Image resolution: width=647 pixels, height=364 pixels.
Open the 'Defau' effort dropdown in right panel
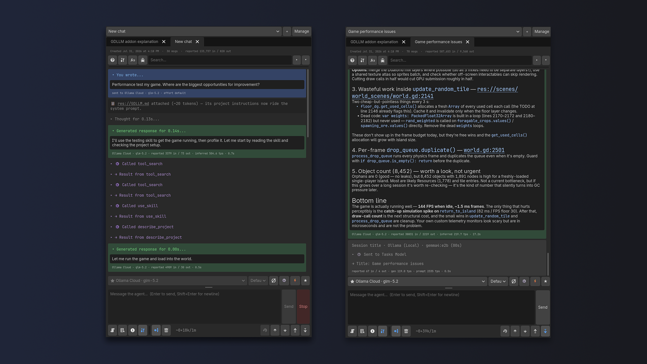pyautogui.click(x=498, y=281)
